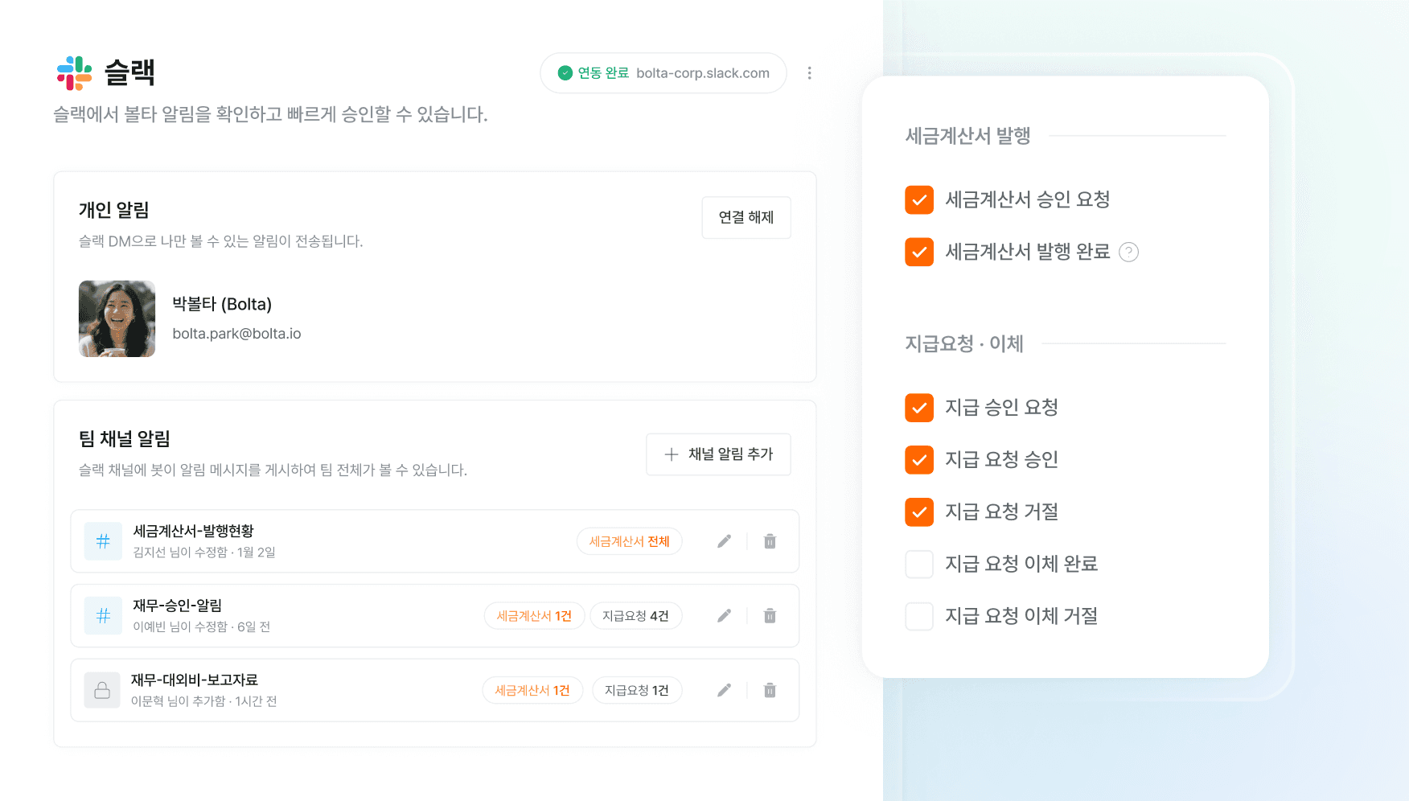Click help icon next to 세금계산서 발행 완료
Screen dimensions: 1409x801
1129,253
